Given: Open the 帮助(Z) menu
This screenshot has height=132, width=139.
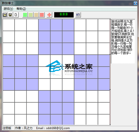Looking at the screenshot, I should (x=21, y=9).
